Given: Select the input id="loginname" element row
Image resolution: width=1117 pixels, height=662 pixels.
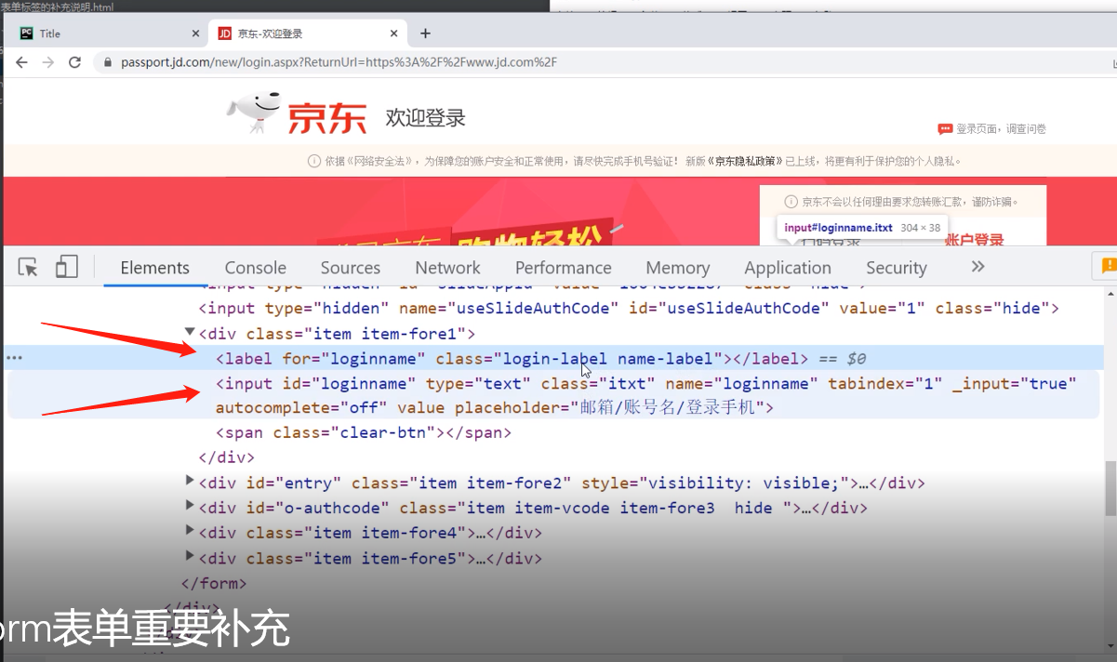Looking at the screenshot, I should click(x=553, y=395).
